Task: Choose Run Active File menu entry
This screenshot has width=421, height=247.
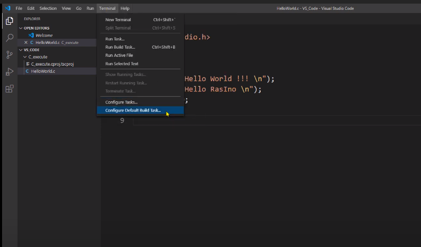Action: tap(140, 55)
